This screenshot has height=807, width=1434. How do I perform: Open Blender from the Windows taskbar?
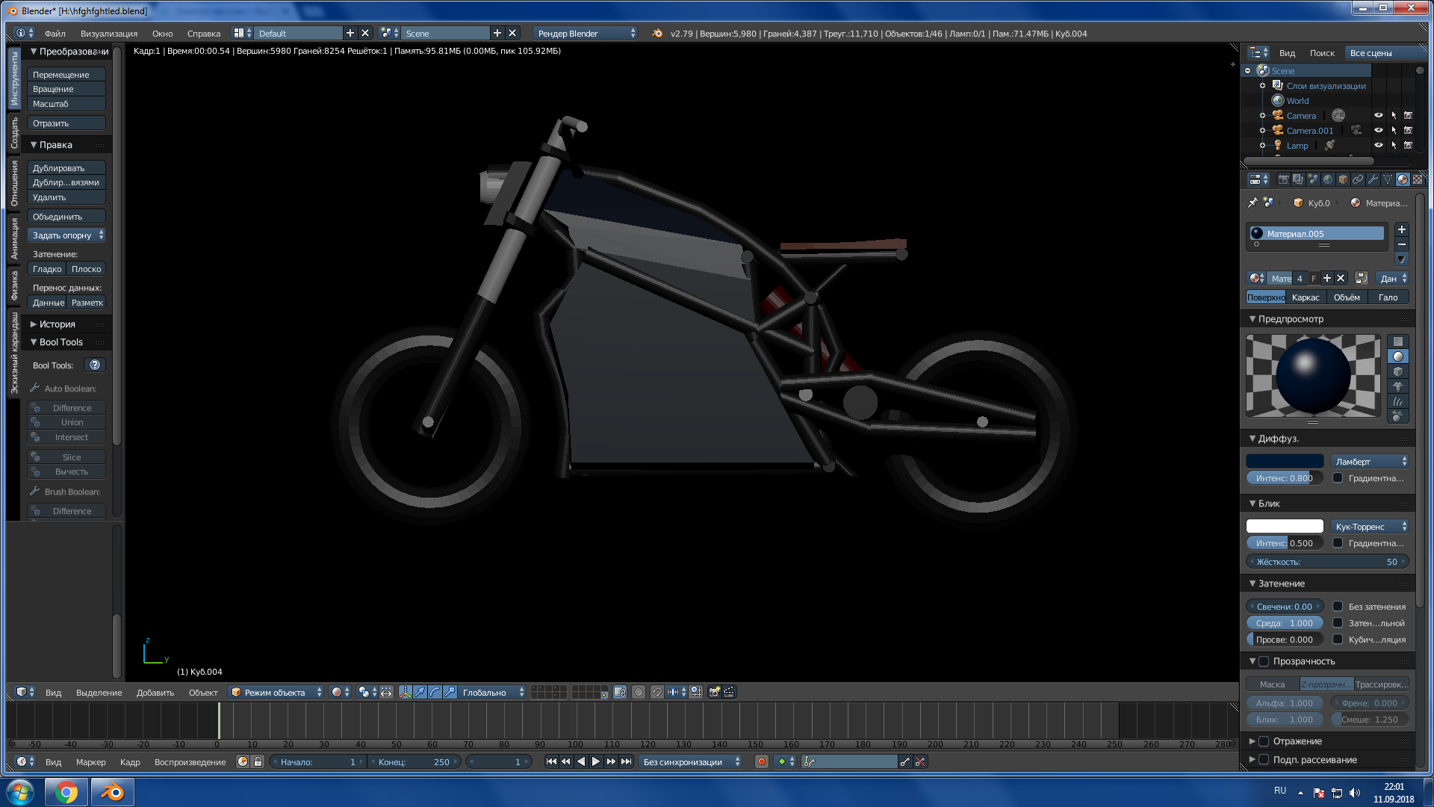click(x=112, y=791)
